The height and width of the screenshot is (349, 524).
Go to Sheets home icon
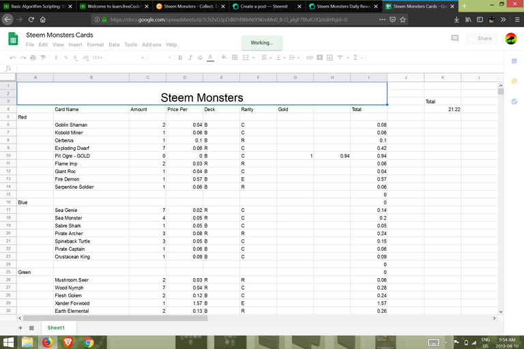point(13,39)
